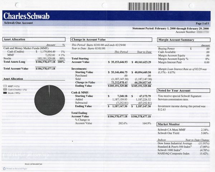Click the Cash (Credits) amount 1,179,894.49
The image size is (215, 172).
click(x=48, y=52)
